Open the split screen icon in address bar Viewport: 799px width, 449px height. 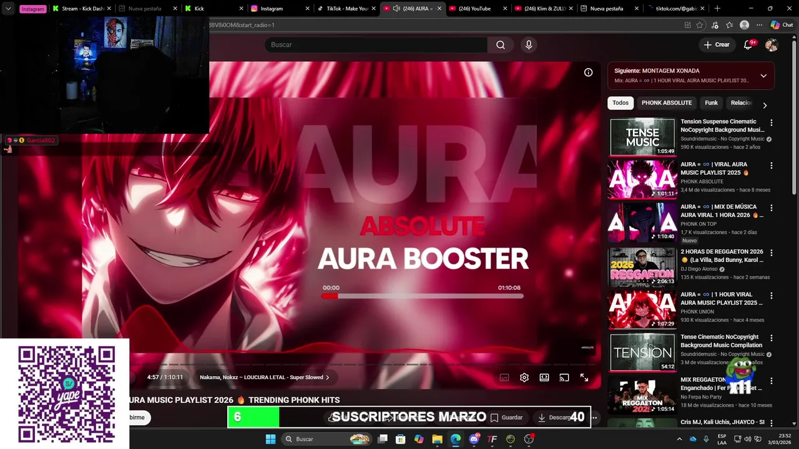[x=687, y=25]
